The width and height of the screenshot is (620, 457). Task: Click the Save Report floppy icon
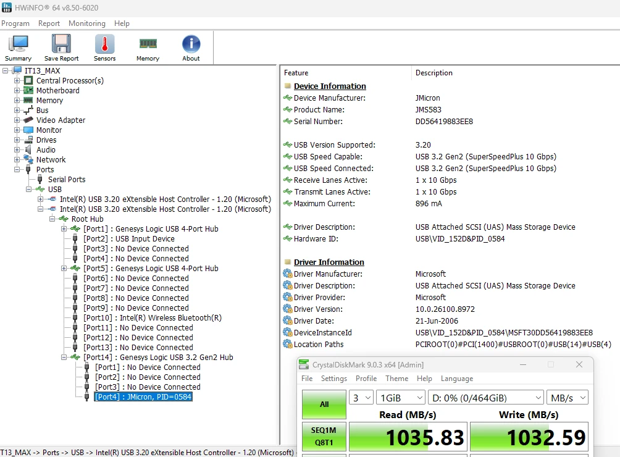pos(61,48)
